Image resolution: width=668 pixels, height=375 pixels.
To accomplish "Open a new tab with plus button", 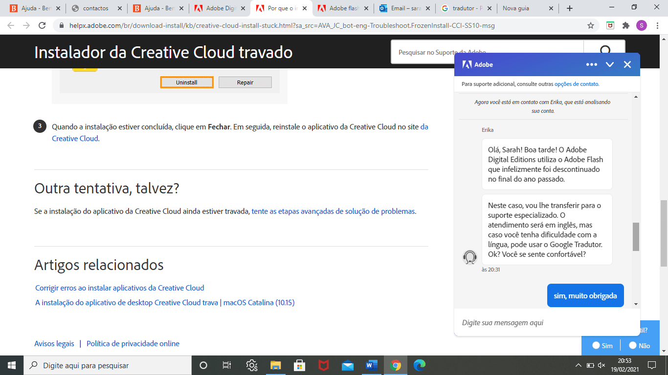I will pyautogui.click(x=569, y=8).
